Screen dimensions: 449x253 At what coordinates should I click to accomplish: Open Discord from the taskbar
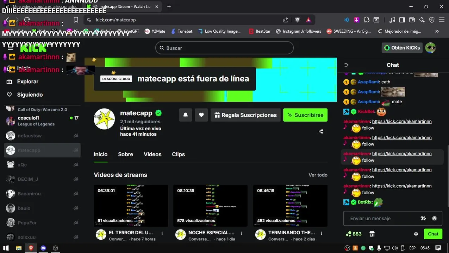click(x=43, y=248)
